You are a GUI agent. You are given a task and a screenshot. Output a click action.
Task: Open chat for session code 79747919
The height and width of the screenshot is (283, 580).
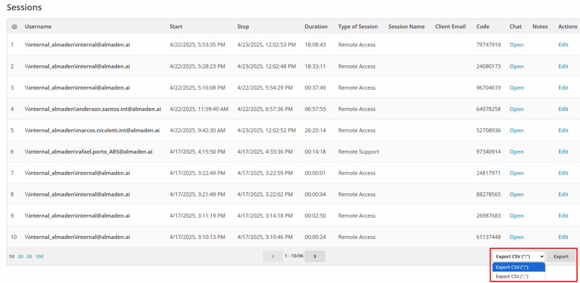516,45
